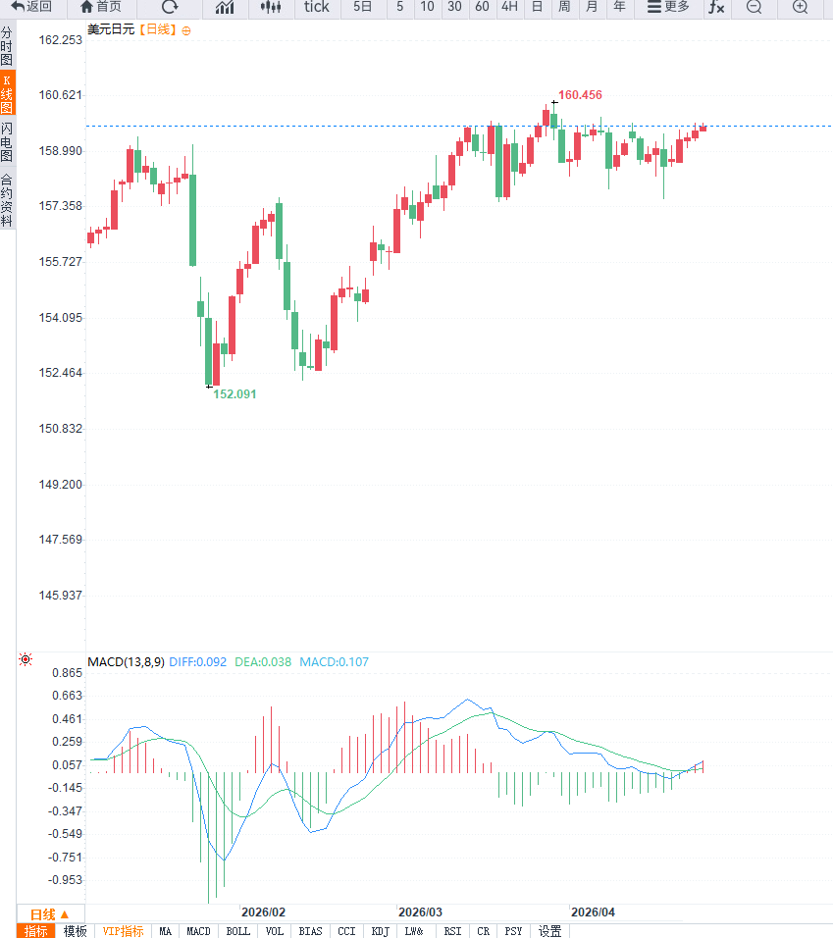
Task: Open the 分时图 side tab
Action: coord(7,46)
